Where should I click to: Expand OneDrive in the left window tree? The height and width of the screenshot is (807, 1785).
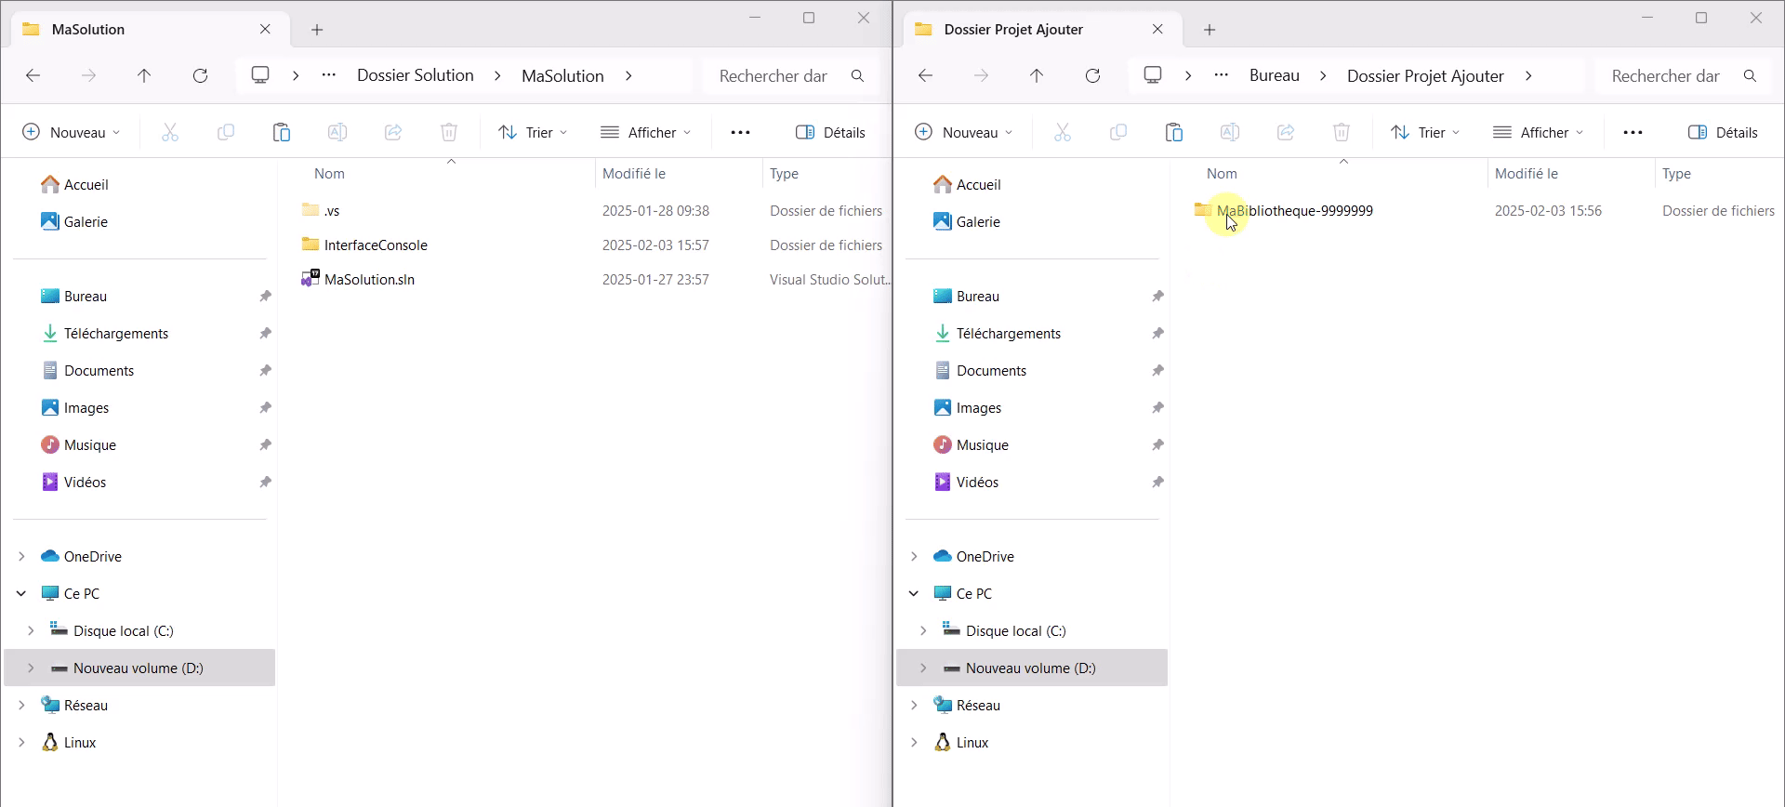[21, 556]
